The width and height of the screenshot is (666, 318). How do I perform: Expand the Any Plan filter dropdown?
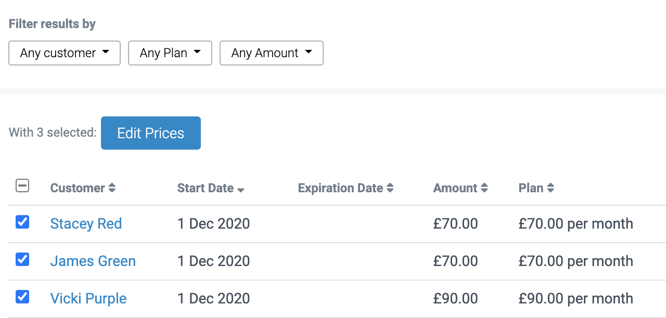170,53
